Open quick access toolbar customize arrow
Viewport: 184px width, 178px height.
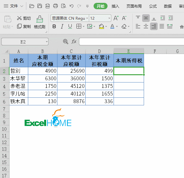pyautogui.click(x=87, y=6)
